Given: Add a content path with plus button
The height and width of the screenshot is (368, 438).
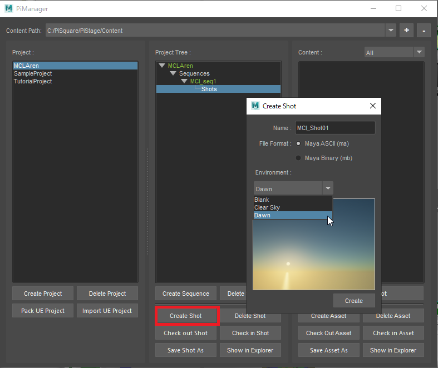Looking at the screenshot, I should [x=406, y=31].
